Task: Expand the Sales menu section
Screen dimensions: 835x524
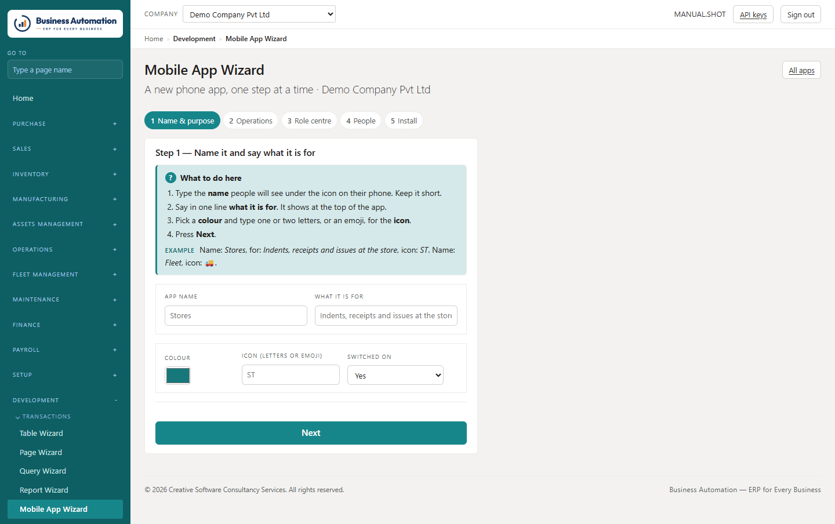Action: 65,149
